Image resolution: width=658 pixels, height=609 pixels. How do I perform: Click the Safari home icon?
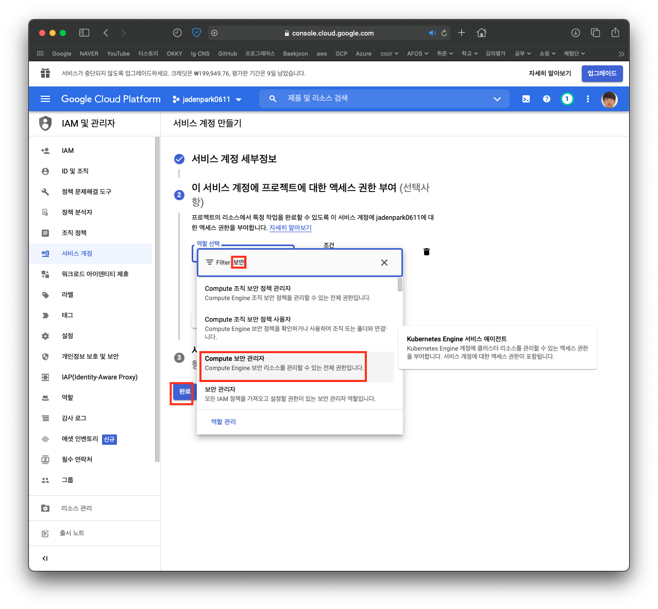(482, 33)
